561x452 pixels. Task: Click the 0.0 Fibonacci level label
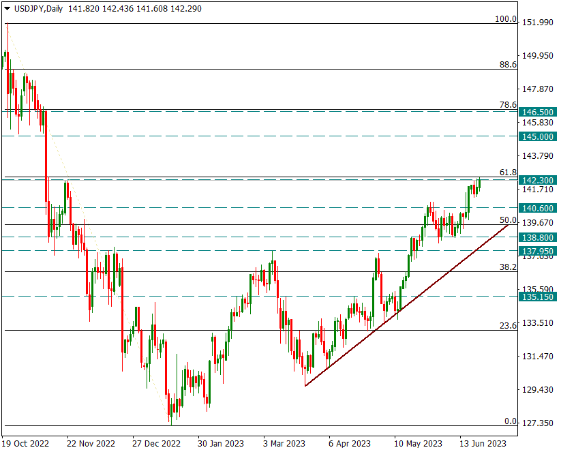[511, 421]
